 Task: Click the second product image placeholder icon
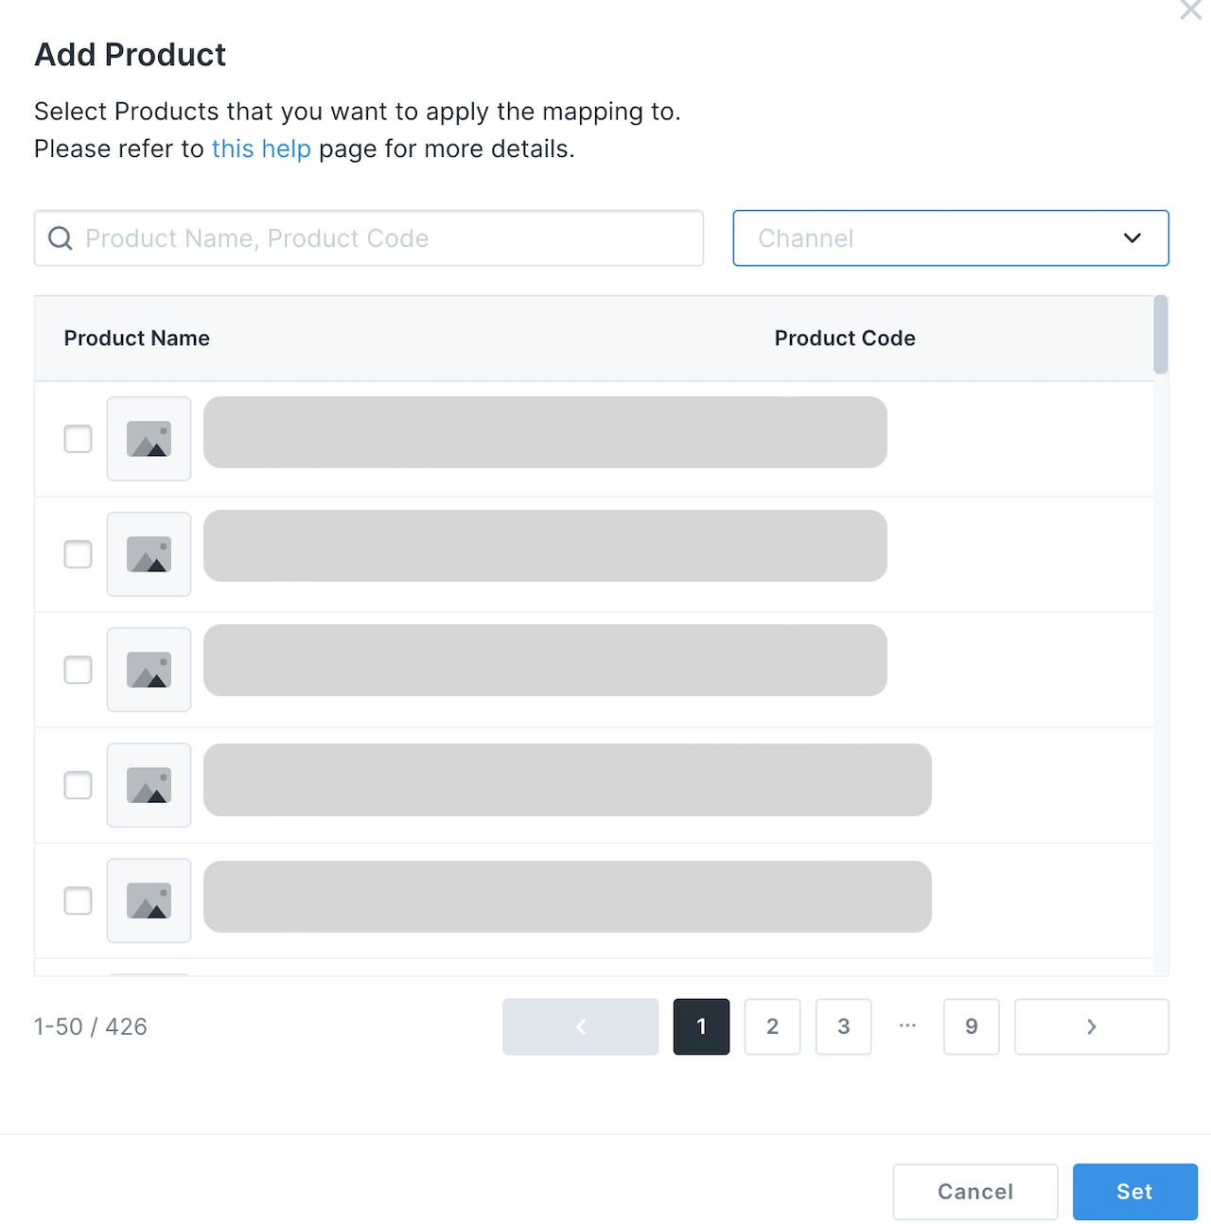[x=149, y=554]
